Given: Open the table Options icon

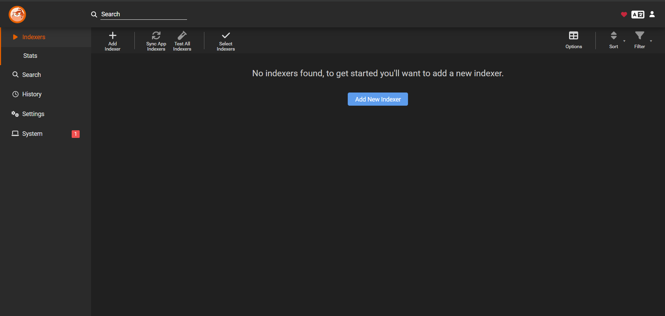Looking at the screenshot, I should click(574, 36).
